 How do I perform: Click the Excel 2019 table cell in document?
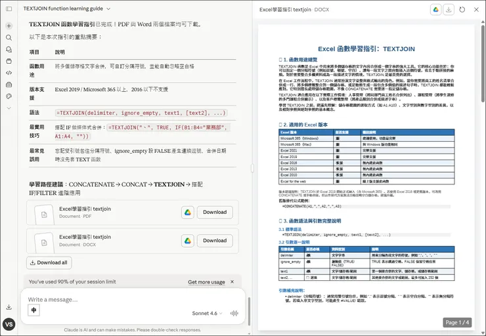306,157
